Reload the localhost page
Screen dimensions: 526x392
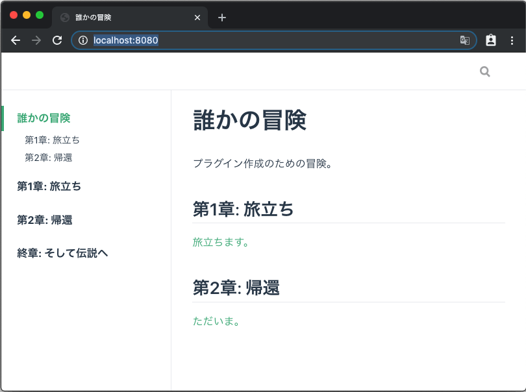[58, 40]
